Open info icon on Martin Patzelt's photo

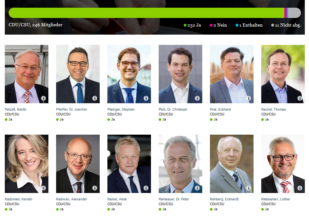tap(43, 98)
